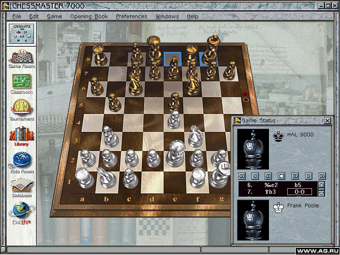
Task: Select the white king on g1
Action: pyautogui.click(x=220, y=175)
